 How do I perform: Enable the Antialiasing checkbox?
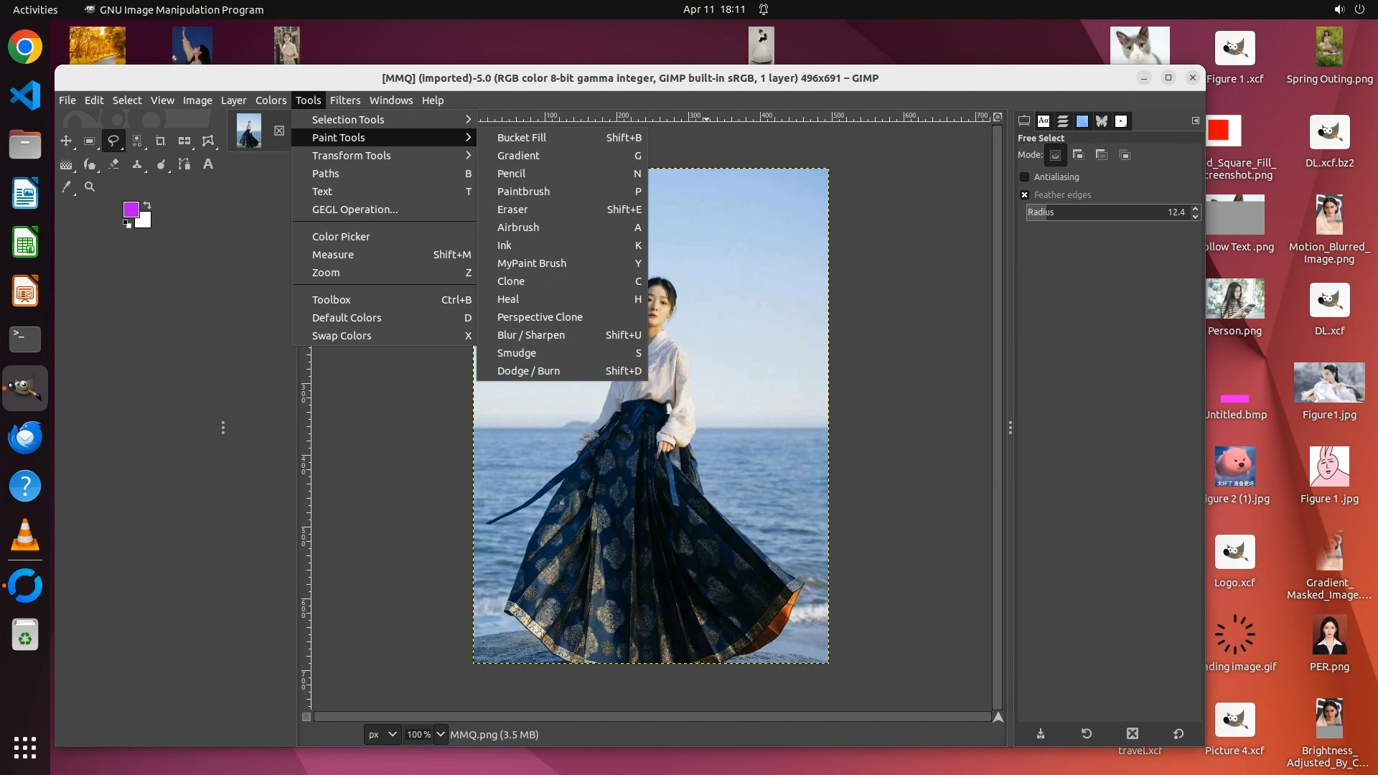(1025, 177)
